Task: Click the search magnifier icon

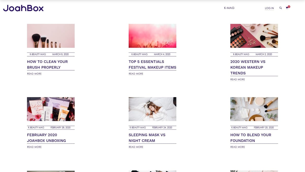Action: tap(281, 8)
